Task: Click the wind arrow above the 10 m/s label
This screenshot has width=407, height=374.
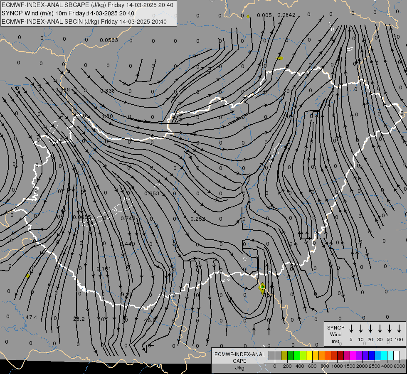Action: 361,329
